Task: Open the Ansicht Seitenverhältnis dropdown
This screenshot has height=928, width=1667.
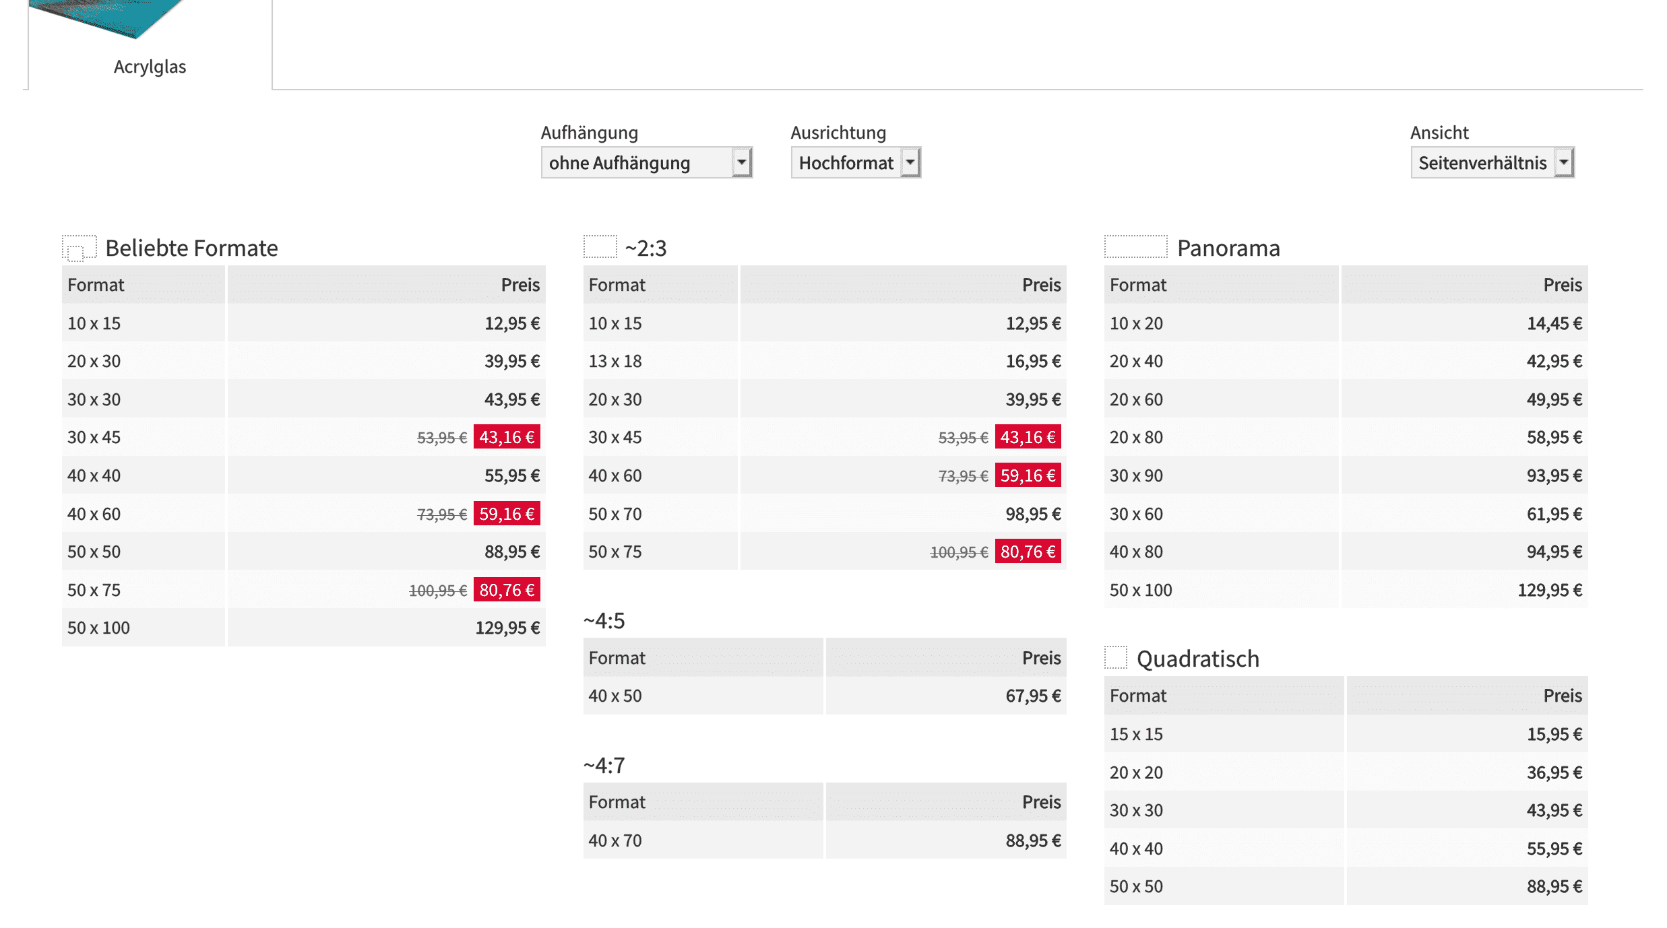Action: (1491, 162)
